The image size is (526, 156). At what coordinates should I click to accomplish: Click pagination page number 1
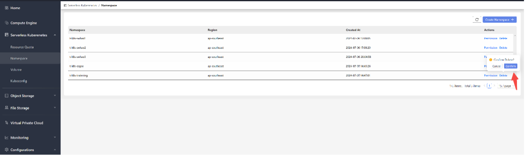pyautogui.click(x=490, y=86)
